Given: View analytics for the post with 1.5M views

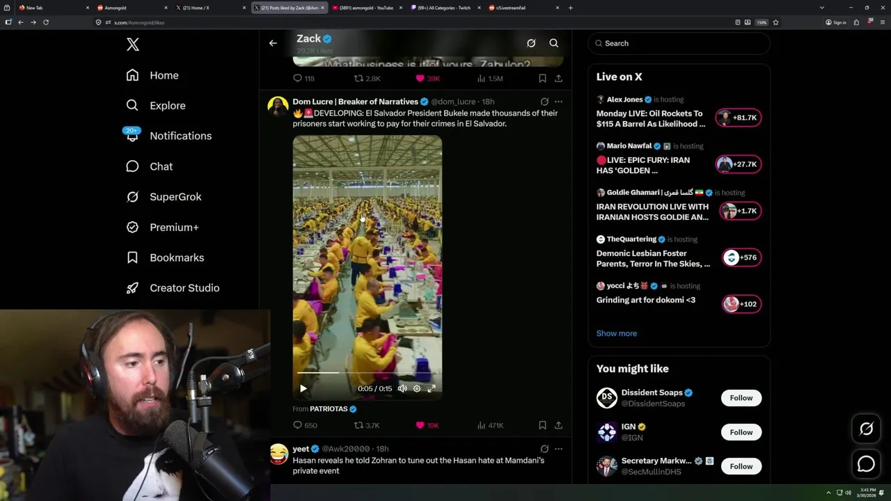Looking at the screenshot, I should click(489, 79).
